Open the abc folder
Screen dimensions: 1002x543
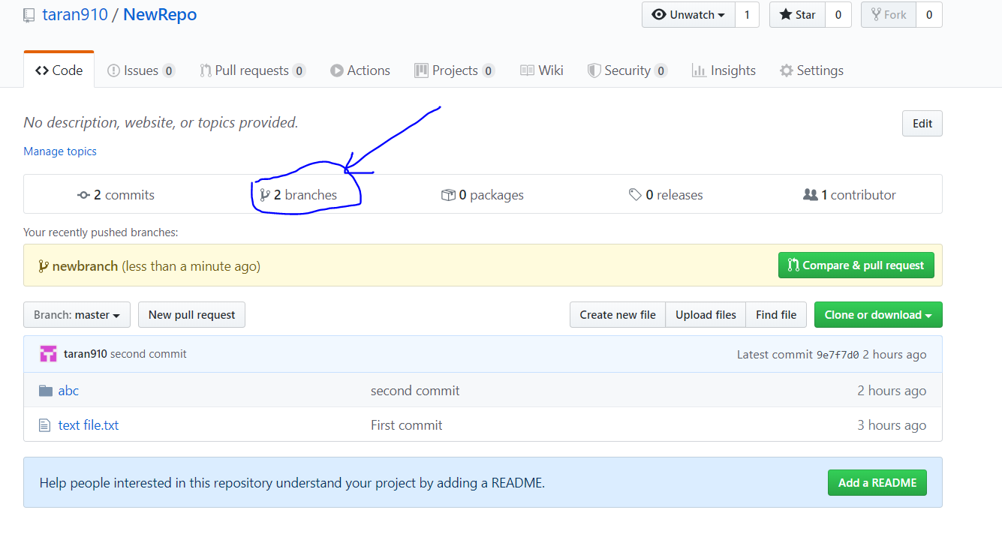(68, 391)
